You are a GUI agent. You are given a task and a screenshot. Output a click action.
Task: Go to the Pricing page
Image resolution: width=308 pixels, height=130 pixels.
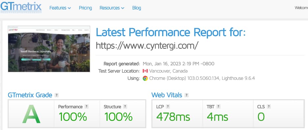[x=85, y=8]
